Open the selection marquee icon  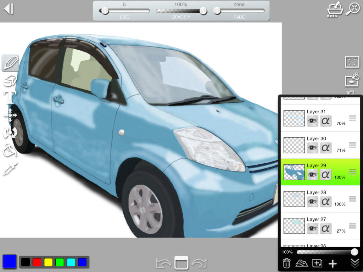[352, 62]
